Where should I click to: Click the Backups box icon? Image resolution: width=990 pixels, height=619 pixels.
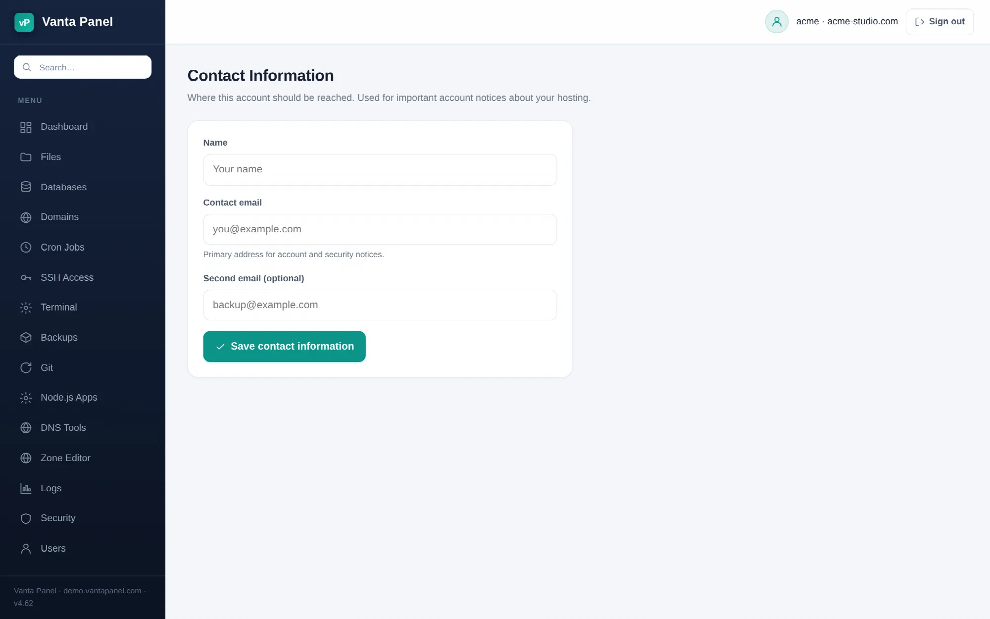click(26, 338)
